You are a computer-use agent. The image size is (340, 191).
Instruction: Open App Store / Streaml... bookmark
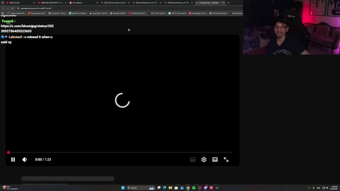click(x=78, y=13)
